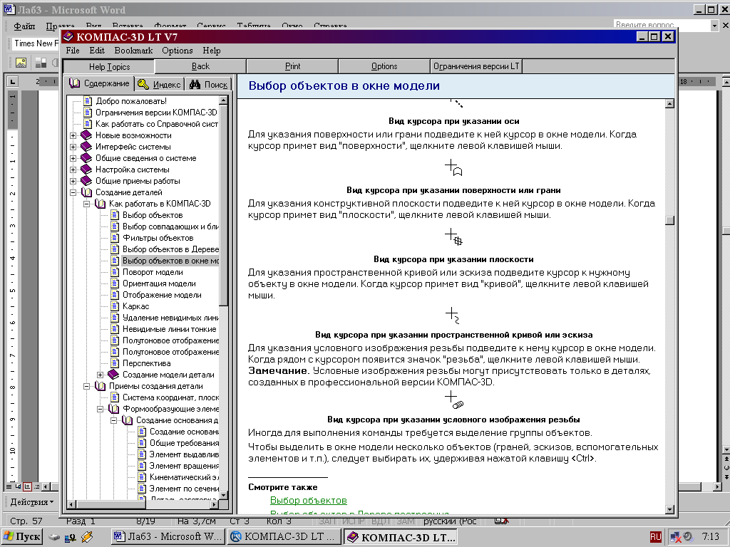Open 'Ориентация модели' topic
Image resolution: width=730 pixels, height=547 pixels.
159,283
